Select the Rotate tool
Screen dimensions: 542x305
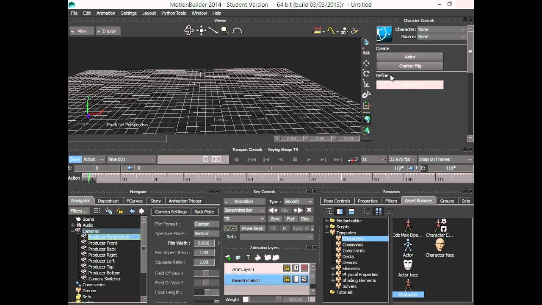(x=366, y=74)
